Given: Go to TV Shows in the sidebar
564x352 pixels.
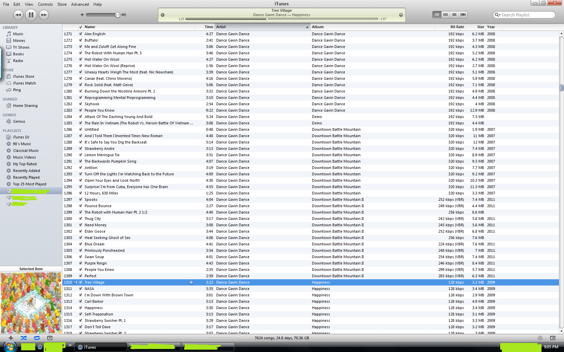Looking at the screenshot, I should click(x=21, y=47).
